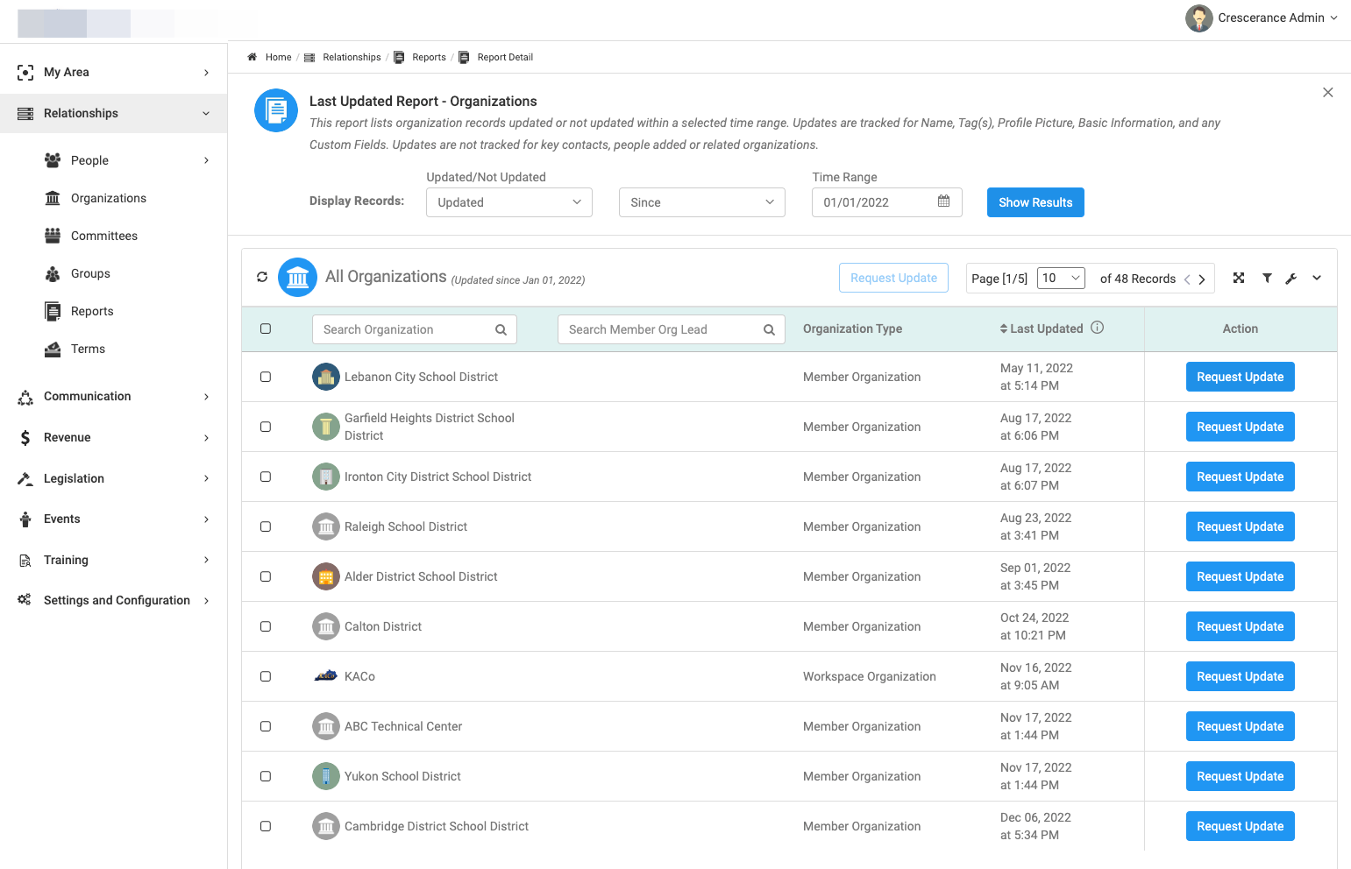Click the fullscreen expand icon in table toolbar
This screenshot has width=1351, height=869.
point(1239,278)
